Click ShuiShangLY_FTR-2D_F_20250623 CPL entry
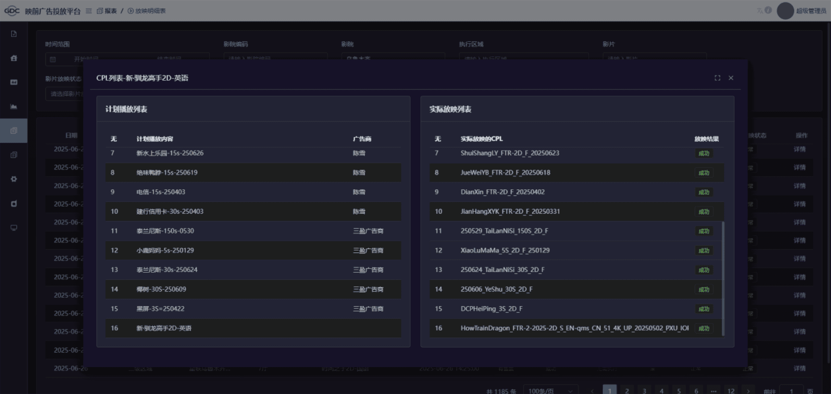 click(510, 153)
